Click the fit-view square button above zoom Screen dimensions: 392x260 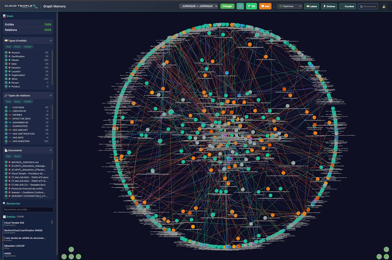tap(386, 249)
